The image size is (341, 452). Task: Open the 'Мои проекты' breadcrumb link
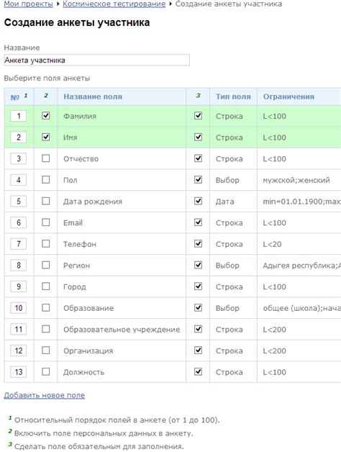pyautogui.click(x=28, y=4)
